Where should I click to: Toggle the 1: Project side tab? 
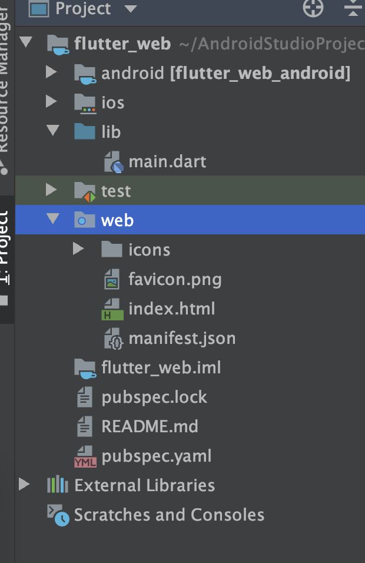7,260
